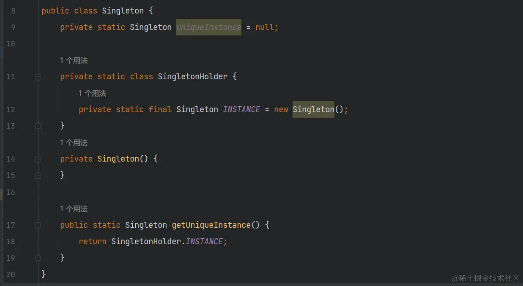
Task: Click the class keyword on line 11
Action: [x=142, y=77]
